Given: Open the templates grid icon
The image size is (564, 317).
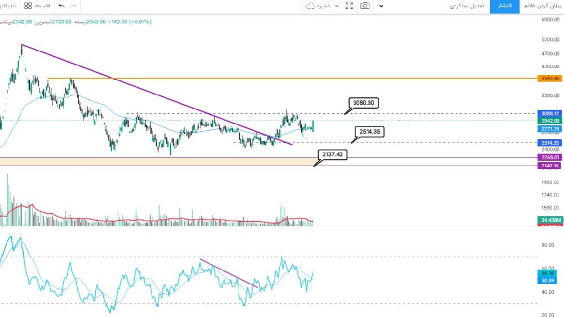Looking at the screenshot, I should 28,6.
